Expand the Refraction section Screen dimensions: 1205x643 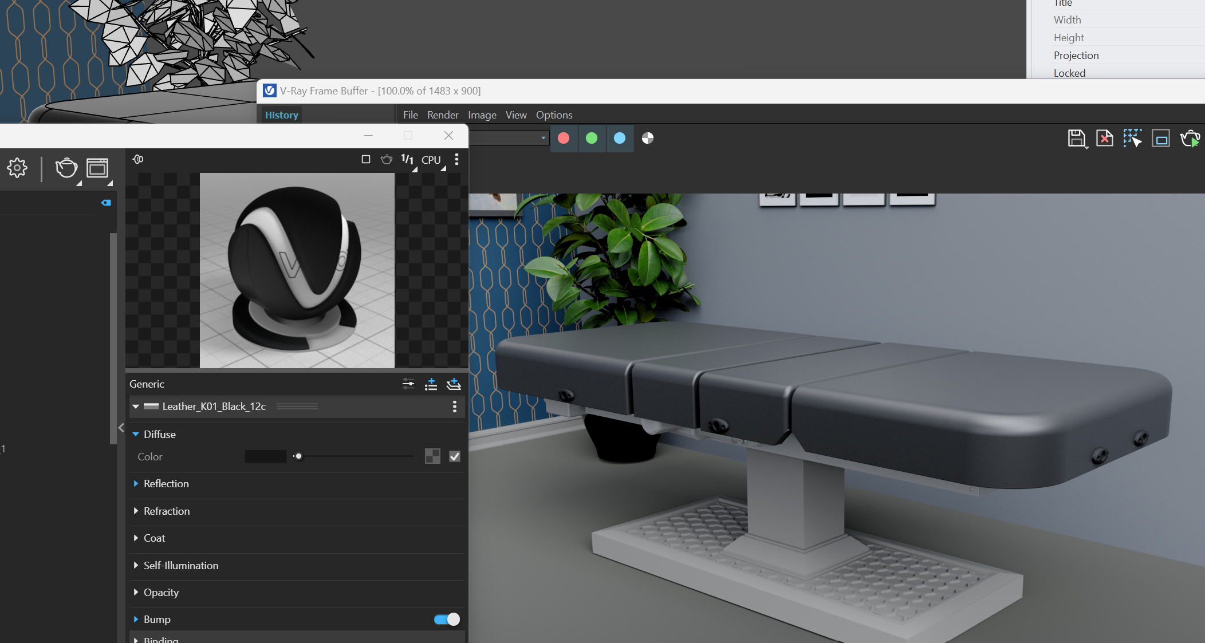pyautogui.click(x=136, y=511)
